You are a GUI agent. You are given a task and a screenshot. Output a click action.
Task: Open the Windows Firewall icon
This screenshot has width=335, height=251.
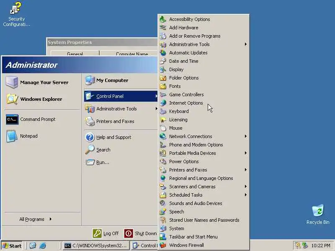[x=163, y=245]
